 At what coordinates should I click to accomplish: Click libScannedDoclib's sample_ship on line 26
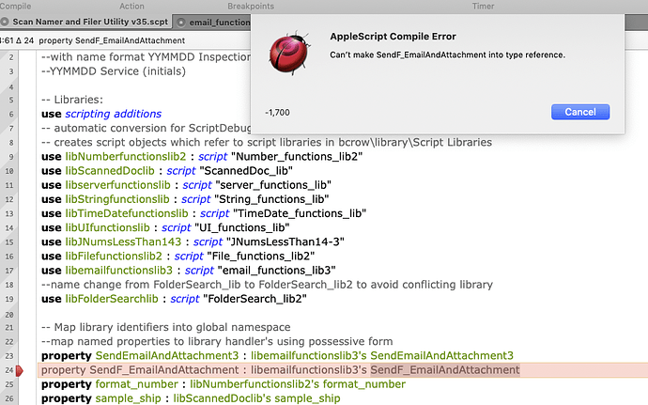(x=256, y=398)
